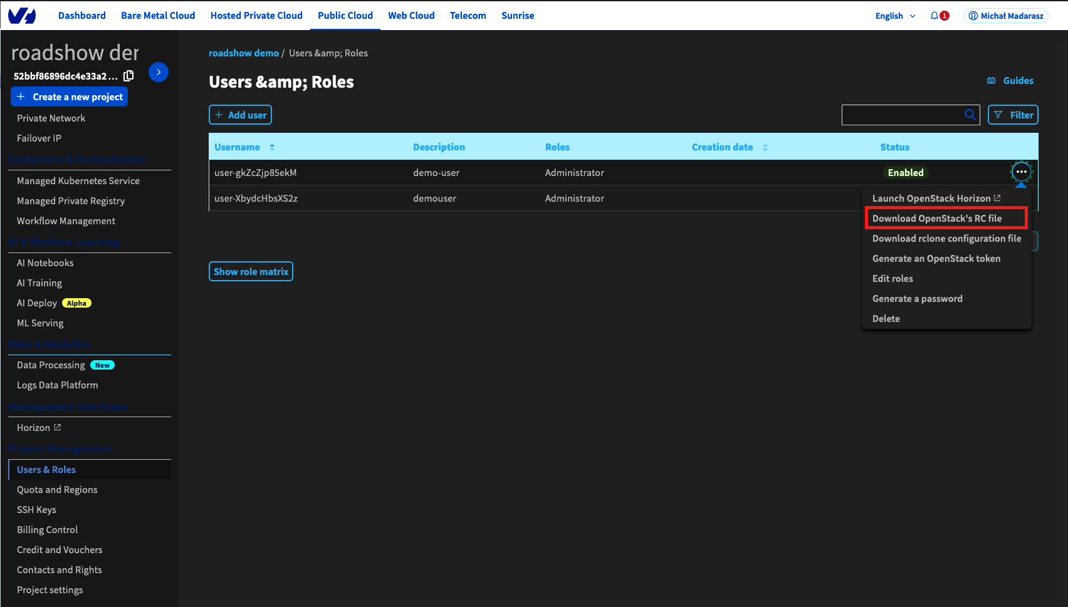Open the Guides link
This screenshot has height=607, width=1068.
[x=1018, y=81]
